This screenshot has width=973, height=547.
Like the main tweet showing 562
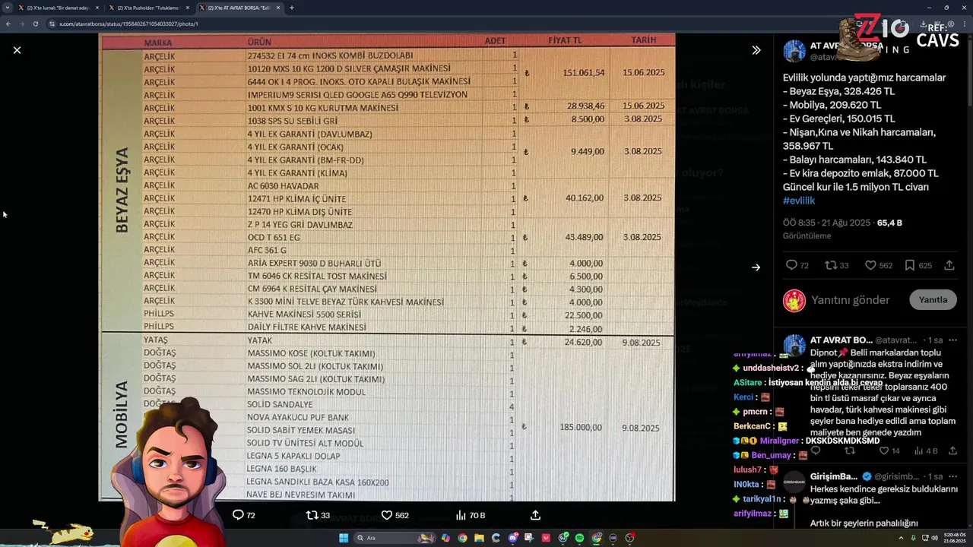coord(877,265)
